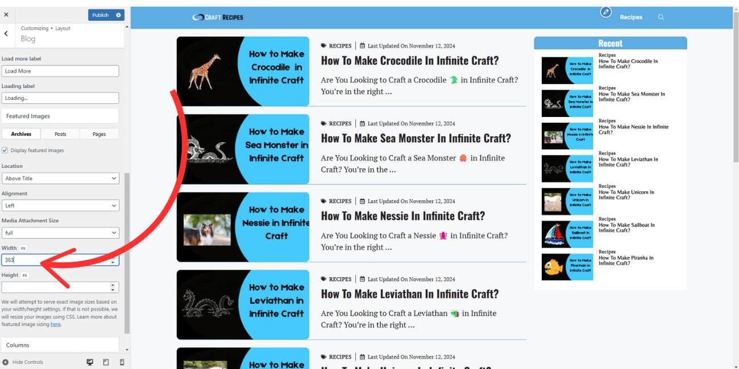The width and height of the screenshot is (739, 369).
Task: Click the Hide Controls collapse icon
Action: [6, 362]
